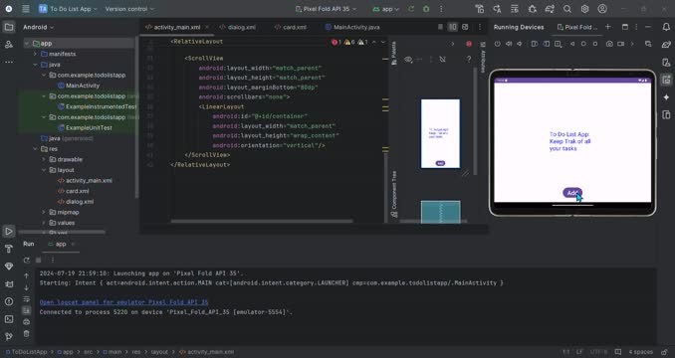Screen dimensions: 675x358
Task: Click the Add button in the emulator
Action: pyautogui.click(x=572, y=193)
